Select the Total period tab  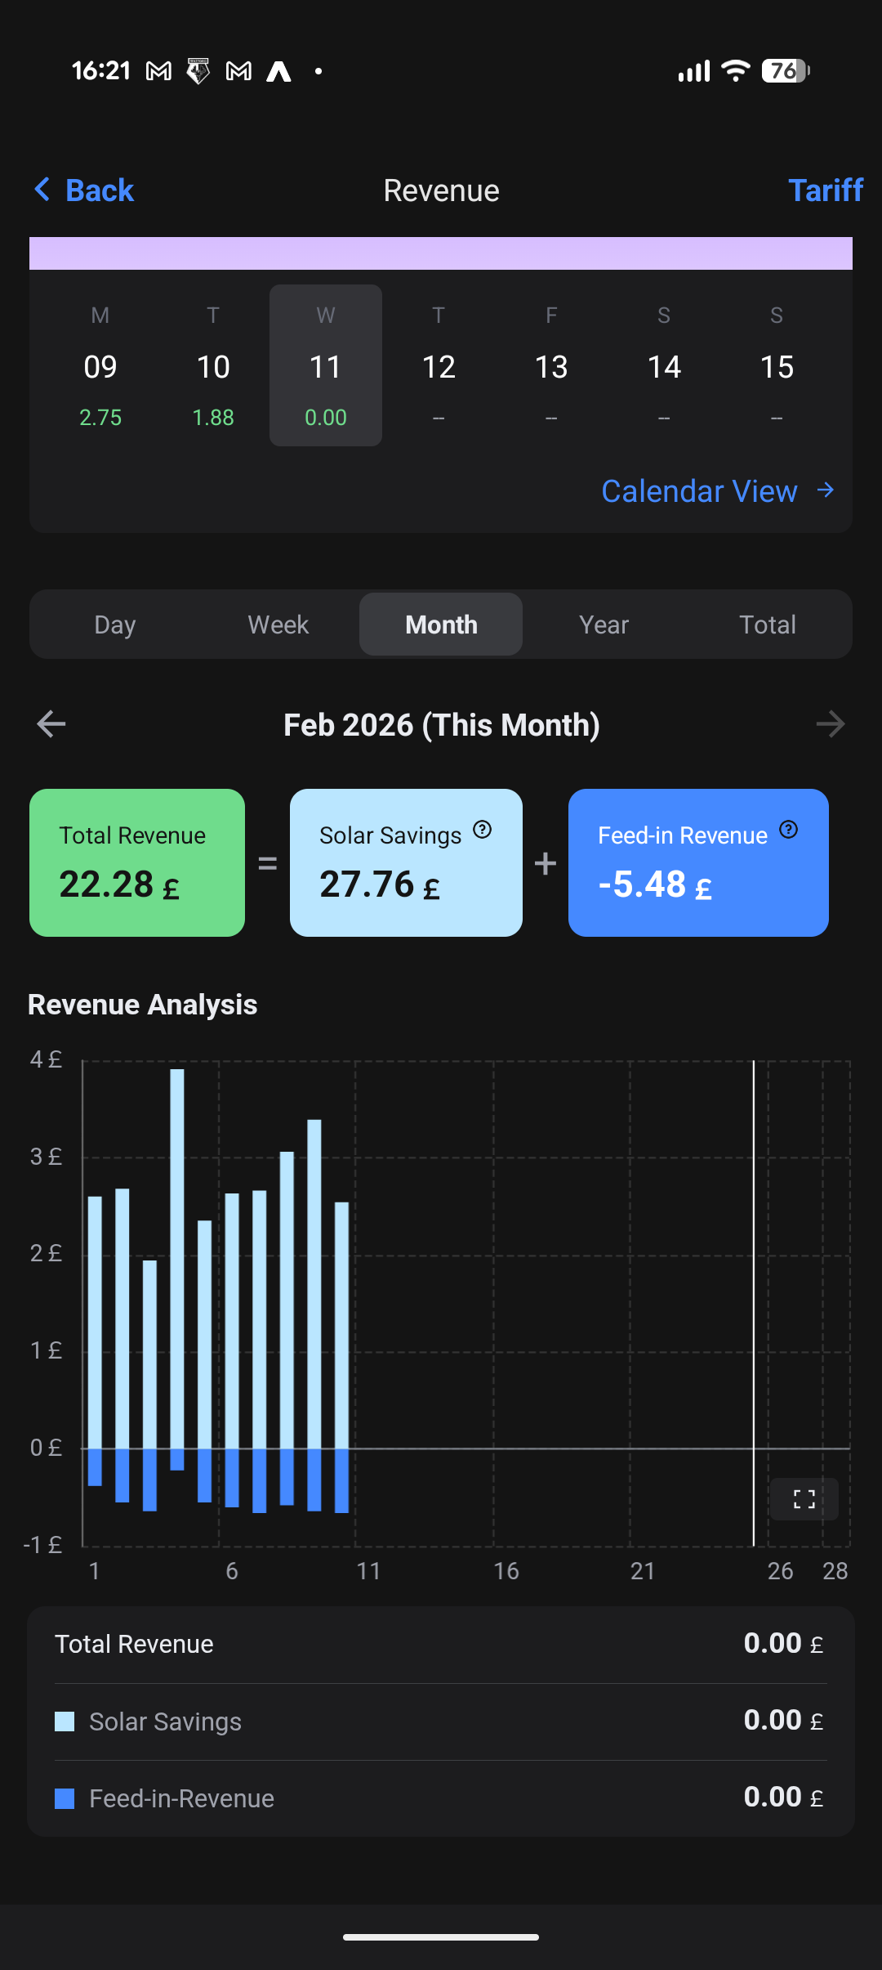point(767,625)
